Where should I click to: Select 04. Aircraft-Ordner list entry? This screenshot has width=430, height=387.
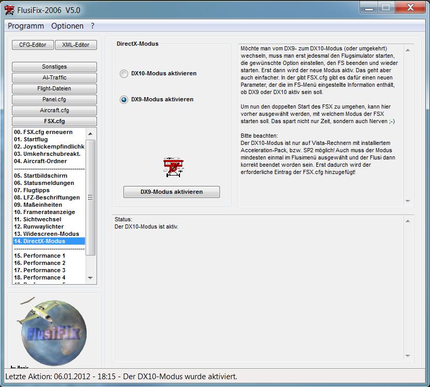(x=49, y=161)
